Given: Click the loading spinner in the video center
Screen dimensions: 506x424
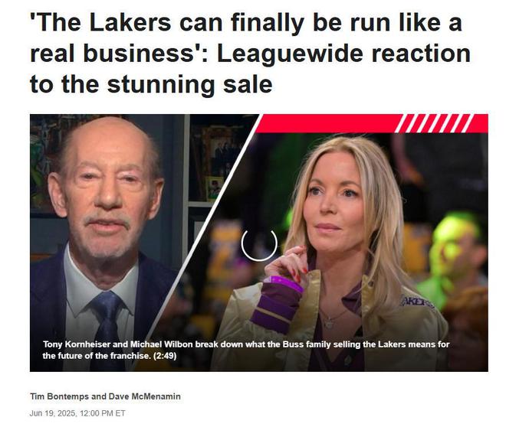Looking at the screenshot, I should pos(259,244).
